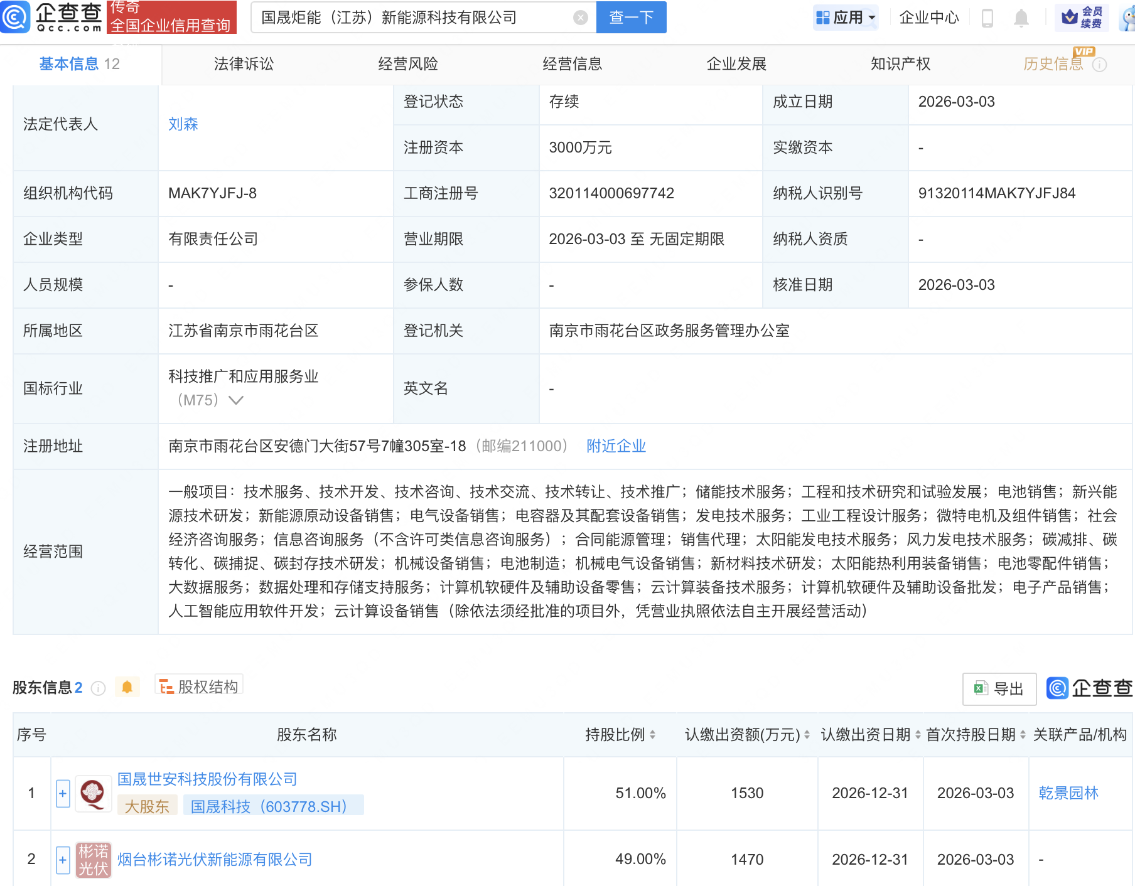Click the info icon beside 股东信息
This screenshot has width=1135, height=886.
pos(99,688)
